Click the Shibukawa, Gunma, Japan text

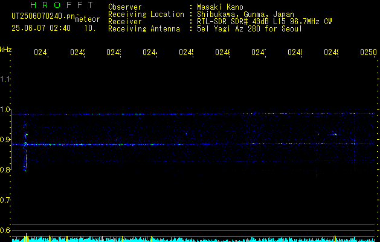coord(245,15)
